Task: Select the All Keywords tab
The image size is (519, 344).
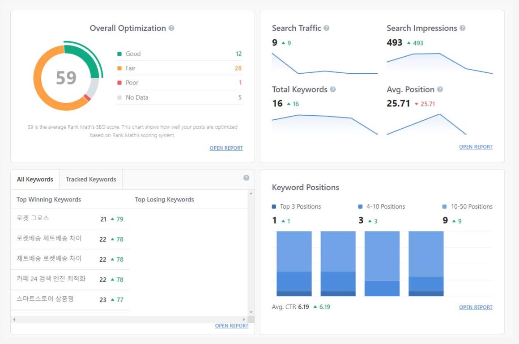Action: pos(35,180)
